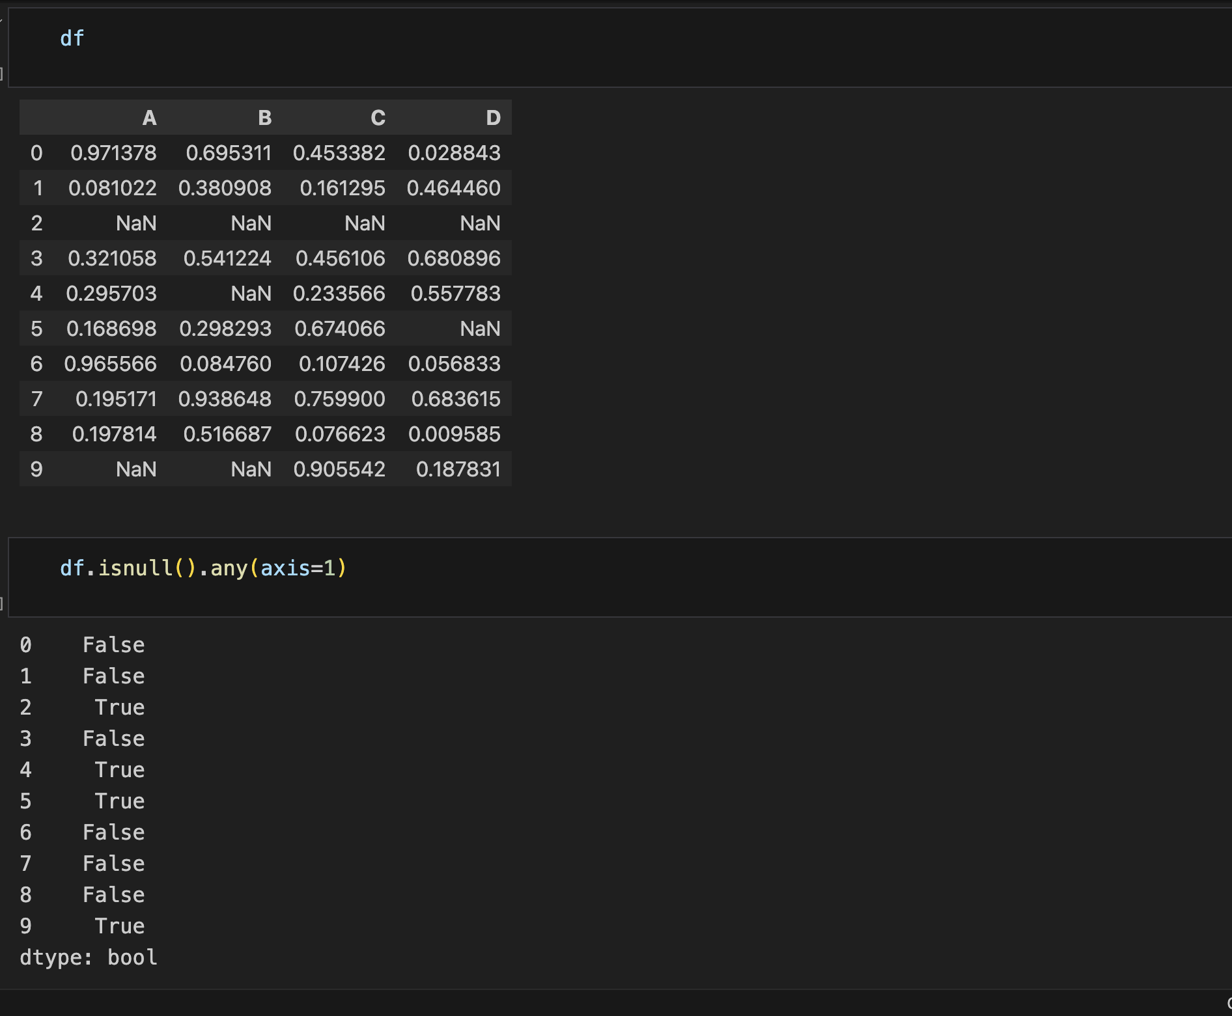Click the False output for index 3
1232x1016 pixels.
[x=114, y=739]
